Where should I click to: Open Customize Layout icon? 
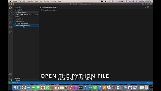point(151,4)
